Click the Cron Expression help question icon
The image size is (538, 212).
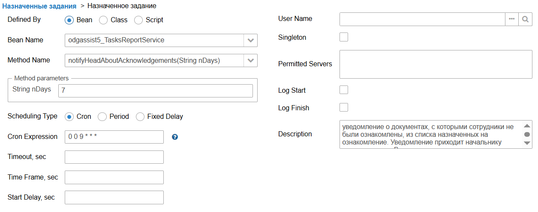click(x=175, y=137)
